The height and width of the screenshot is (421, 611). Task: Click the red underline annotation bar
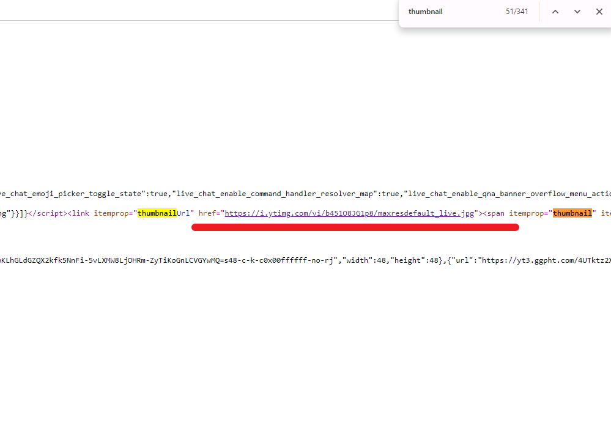coord(355,227)
